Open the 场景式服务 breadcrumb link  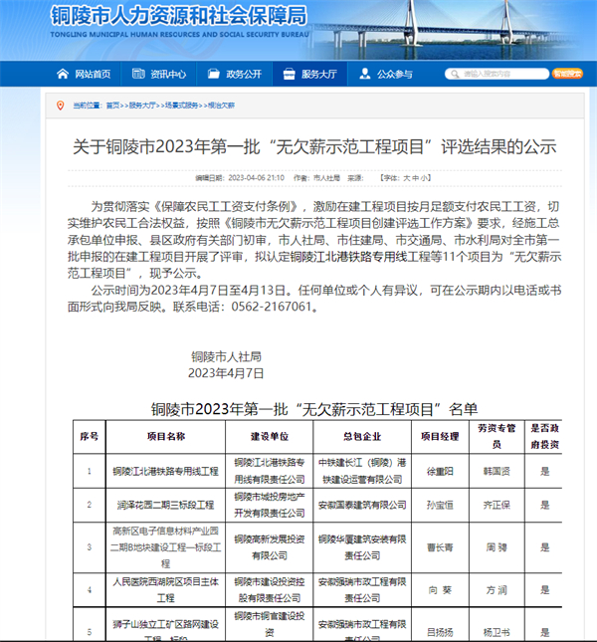tap(181, 105)
